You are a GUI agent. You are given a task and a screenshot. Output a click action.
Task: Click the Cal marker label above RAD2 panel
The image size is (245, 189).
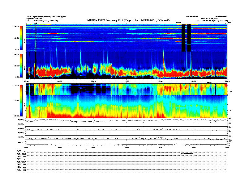click(x=36, y=23)
